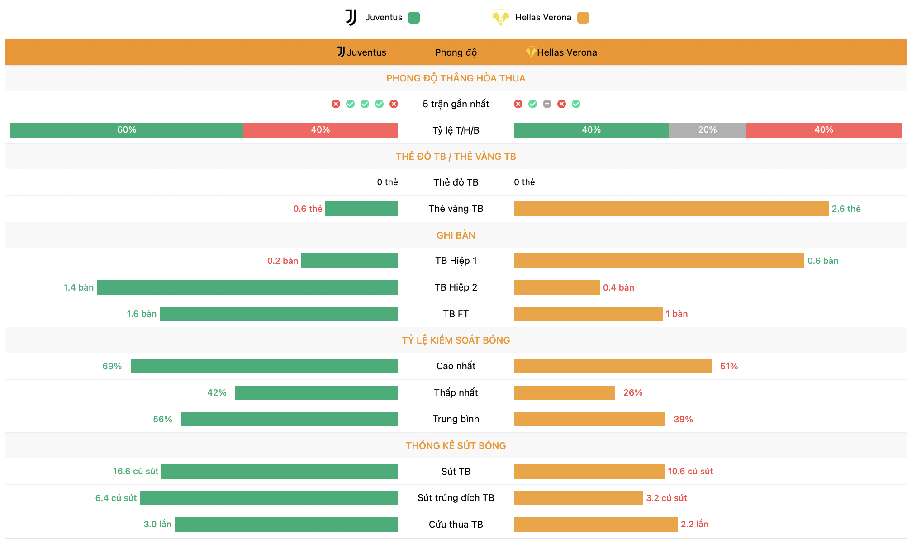912x544 pixels.
Task: Click the 5 trận gần nhất label
Action: pyautogui.click(x=456, y=104)
